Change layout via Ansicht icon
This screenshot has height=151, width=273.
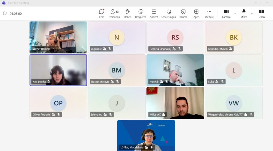point(154,13)
